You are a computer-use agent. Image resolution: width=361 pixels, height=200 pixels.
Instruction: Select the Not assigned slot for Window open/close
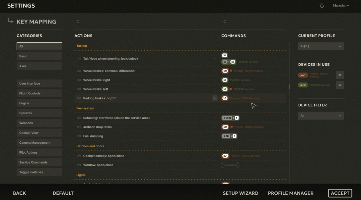tap(230, 165)
